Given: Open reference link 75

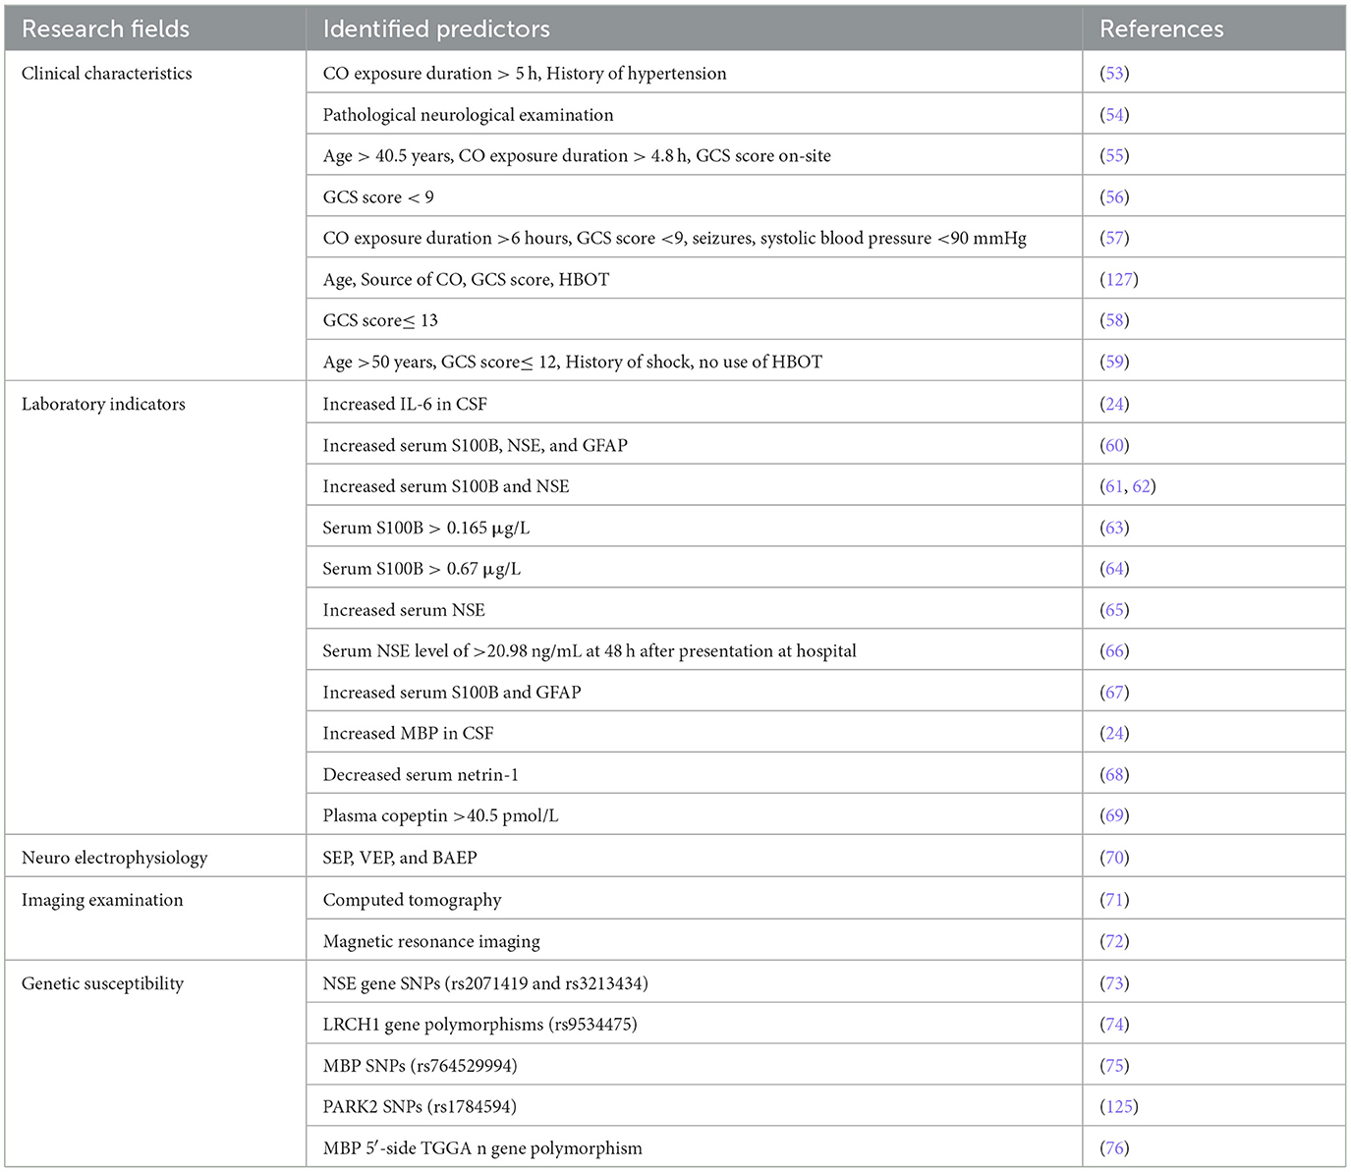Looking at the screenshot, I should click(x=1114, y=1067).
